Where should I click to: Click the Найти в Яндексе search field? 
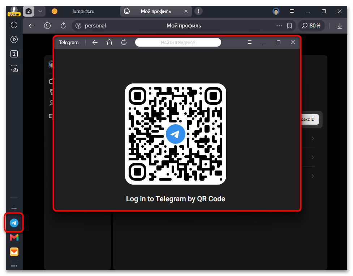coord(178,42)
